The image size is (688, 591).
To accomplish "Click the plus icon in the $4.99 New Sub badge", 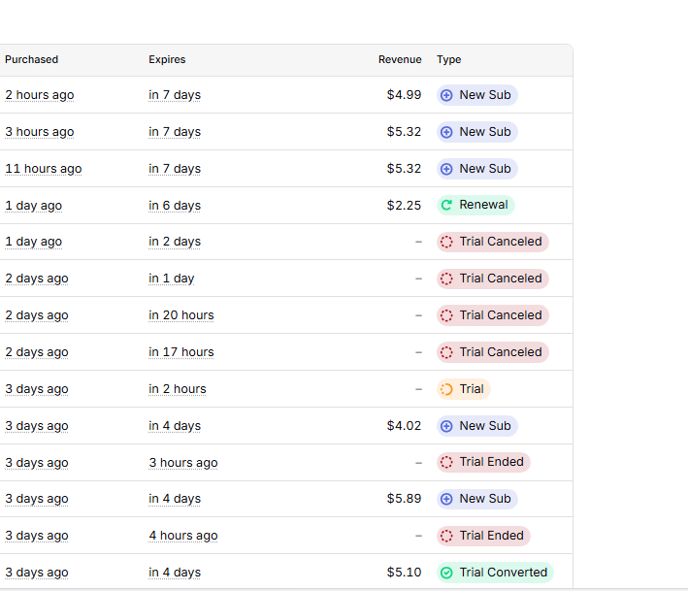I will 446,95.
